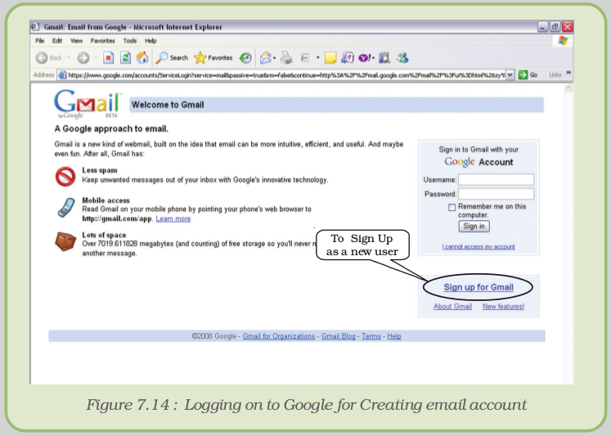Refresh the page using the green arrows icon
This screenshot has height=436, width=611.
click(125, 57)
